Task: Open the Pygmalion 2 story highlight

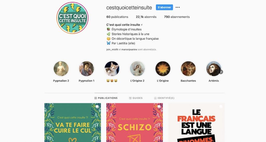Action: point(61,69)
